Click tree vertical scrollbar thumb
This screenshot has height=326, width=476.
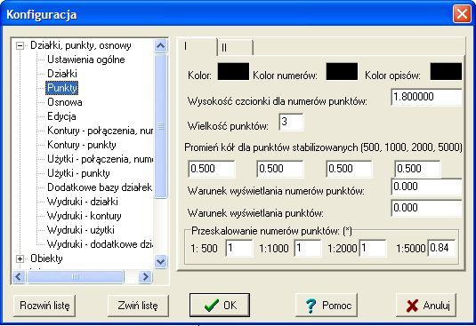[160, 126]
